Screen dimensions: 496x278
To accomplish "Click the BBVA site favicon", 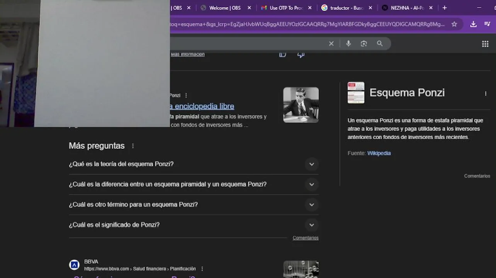I will pos(74,265).
